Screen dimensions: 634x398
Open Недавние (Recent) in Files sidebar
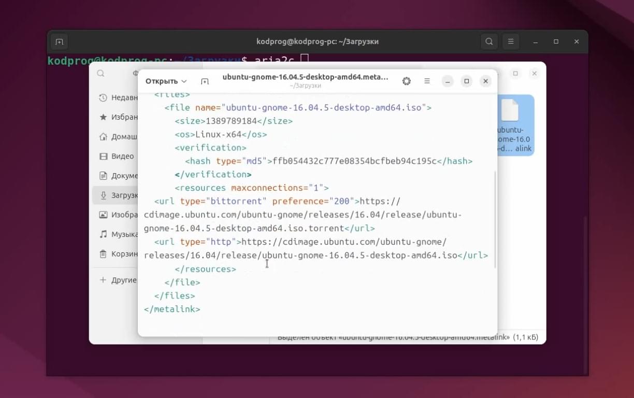[118, 97]
